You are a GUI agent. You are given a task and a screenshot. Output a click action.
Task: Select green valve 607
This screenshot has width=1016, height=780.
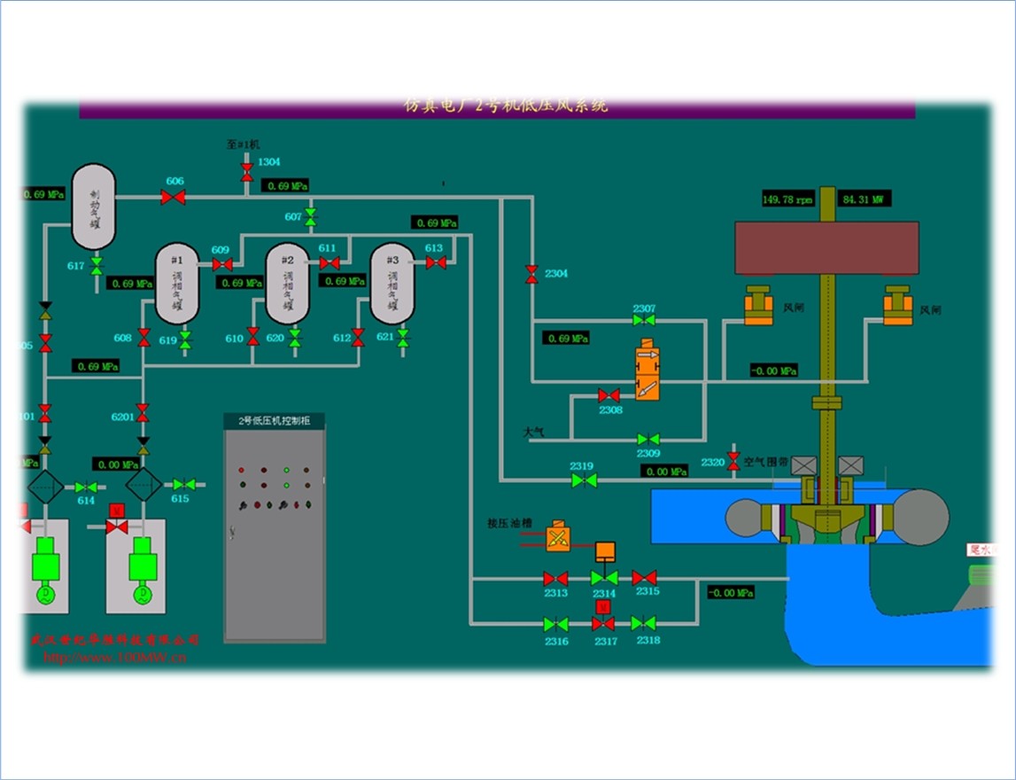(x=310, y=216)
